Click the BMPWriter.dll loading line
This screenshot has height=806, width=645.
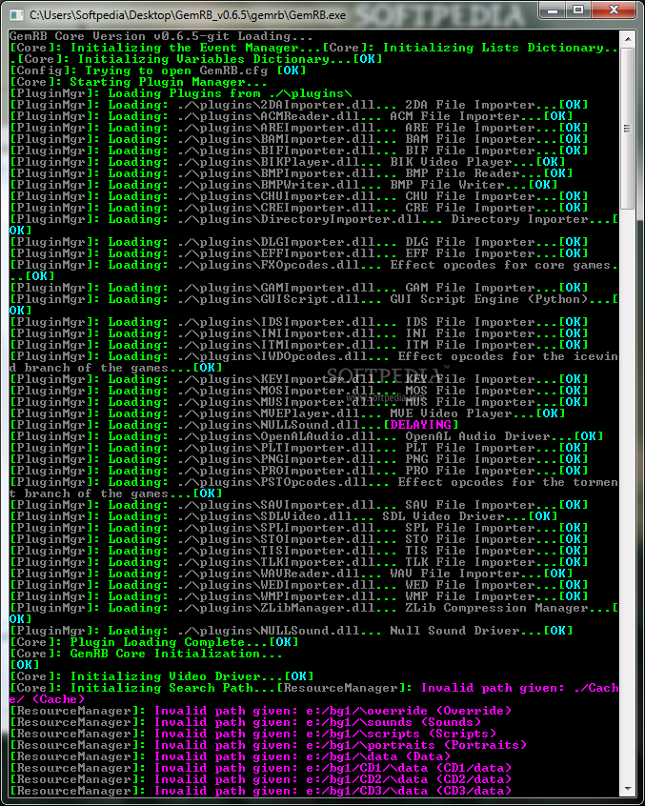pyautogui.click(x=283, y=185)
